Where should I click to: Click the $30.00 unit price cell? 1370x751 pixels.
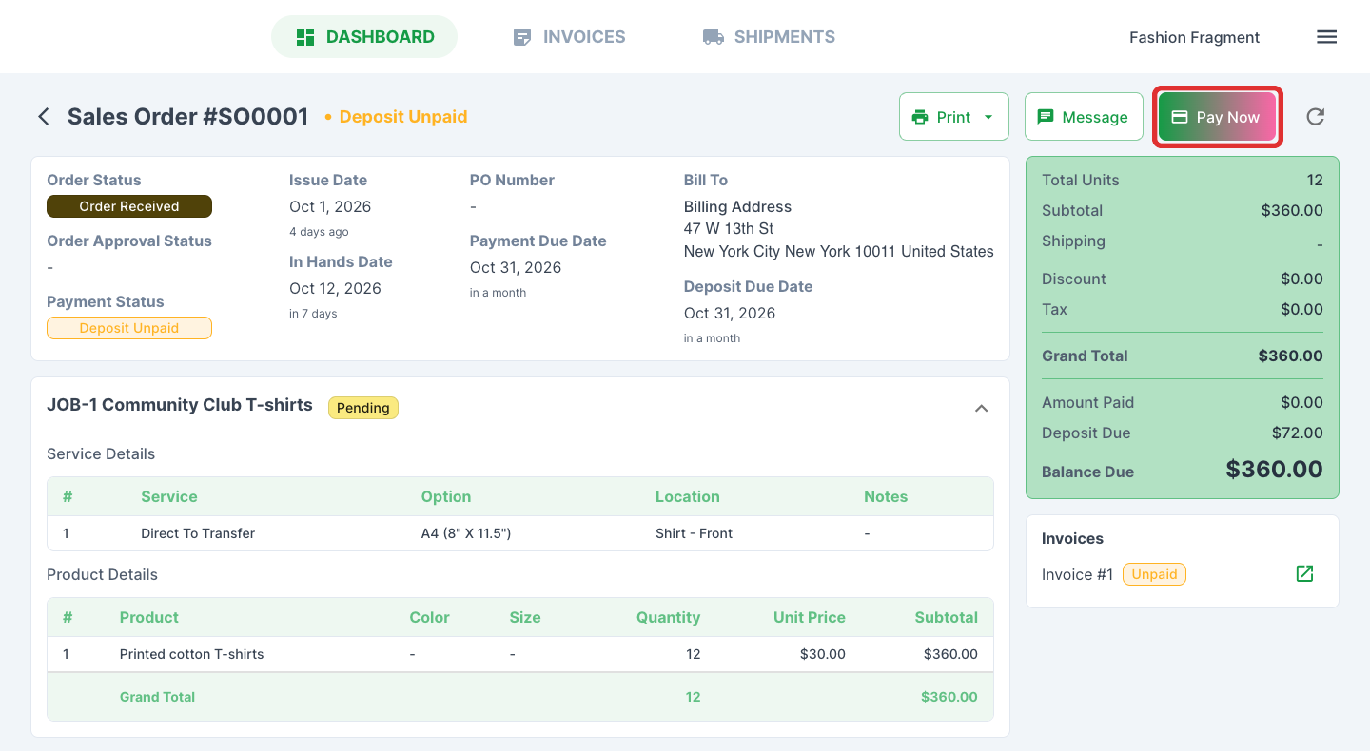pyautogui.click(x=822, y=654)
